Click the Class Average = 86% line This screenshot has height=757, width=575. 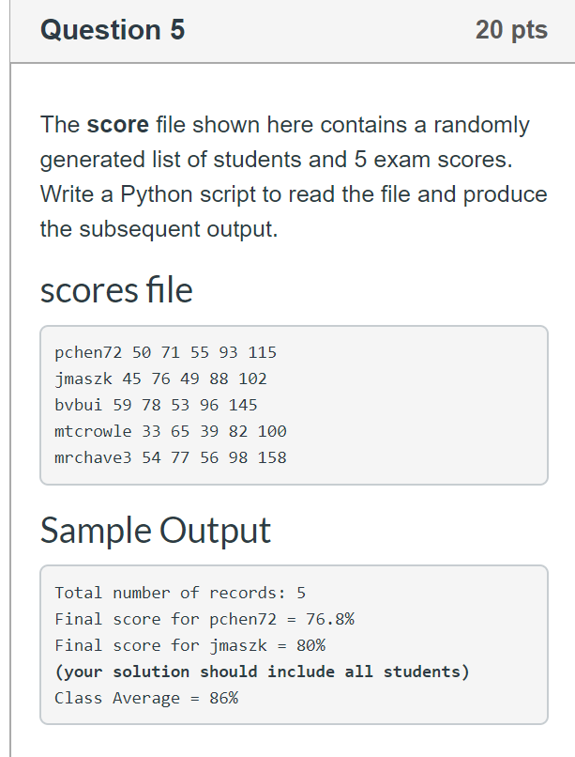point(146,698)
